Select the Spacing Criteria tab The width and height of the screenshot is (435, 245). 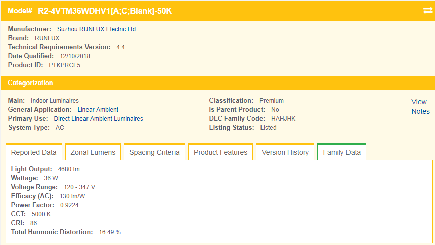[154, 152]
